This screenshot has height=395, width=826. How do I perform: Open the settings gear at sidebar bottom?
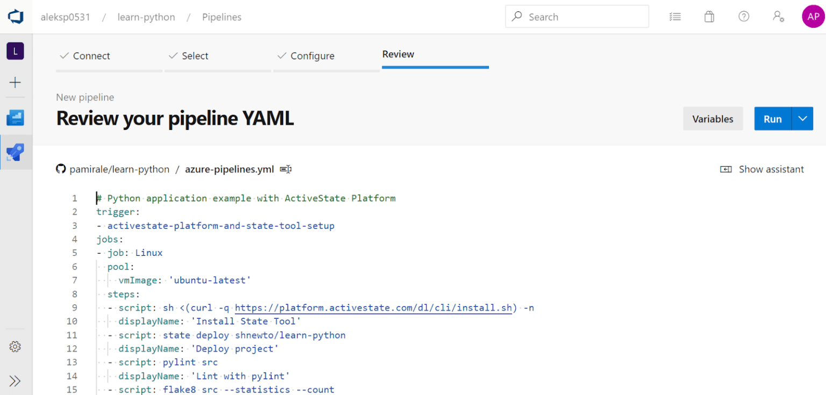(16, 346)
